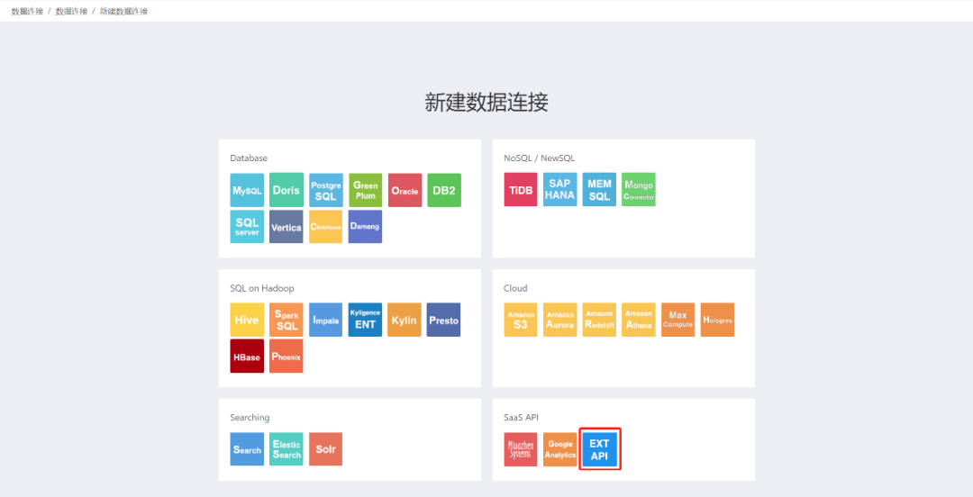Screen dimensions: 973x497
Task: Choose the Presto tile
Action: (x=443, y=320)
